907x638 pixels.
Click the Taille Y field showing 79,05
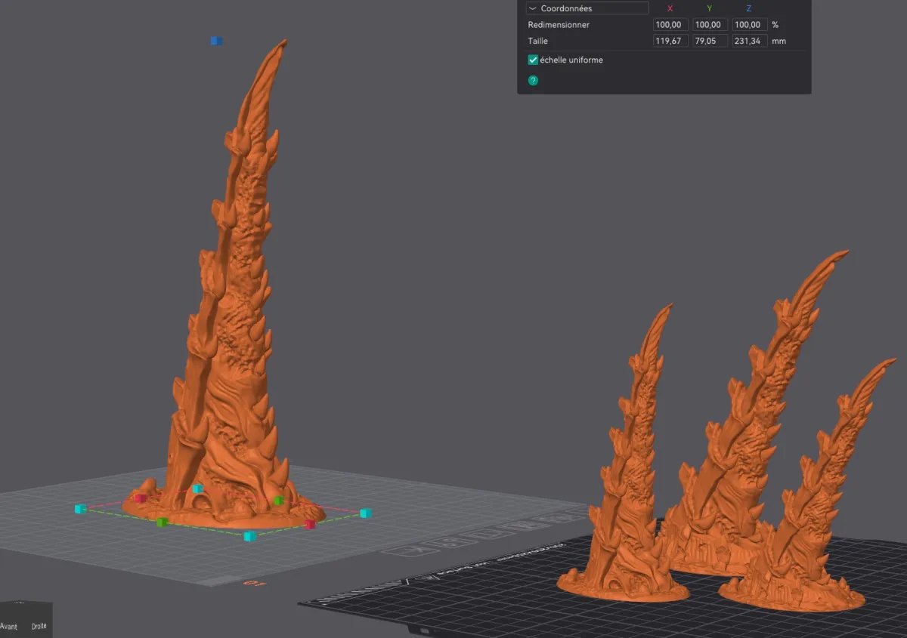click(710, 41)
